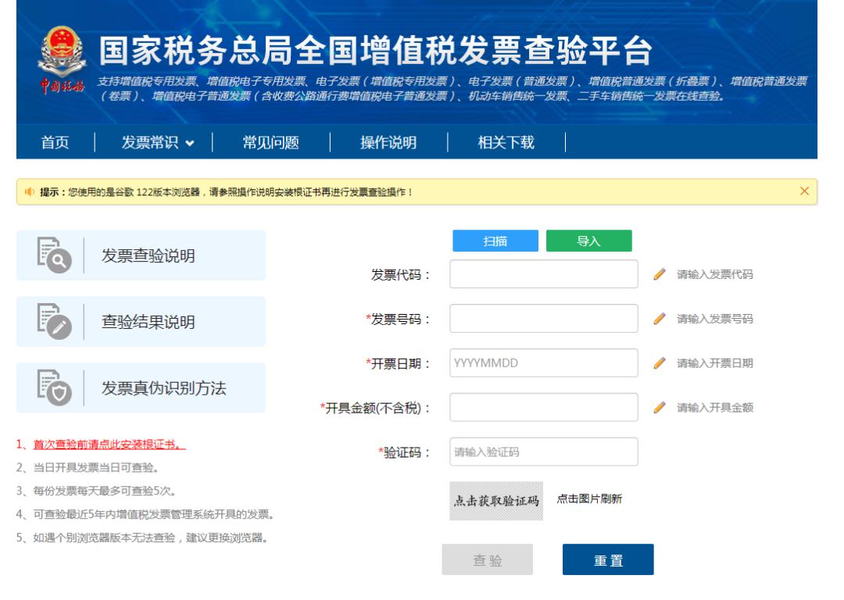Click the captcha image 点击获取验证码
The height and width of the screenshot is (600, 844).
[x=497, y=500]
